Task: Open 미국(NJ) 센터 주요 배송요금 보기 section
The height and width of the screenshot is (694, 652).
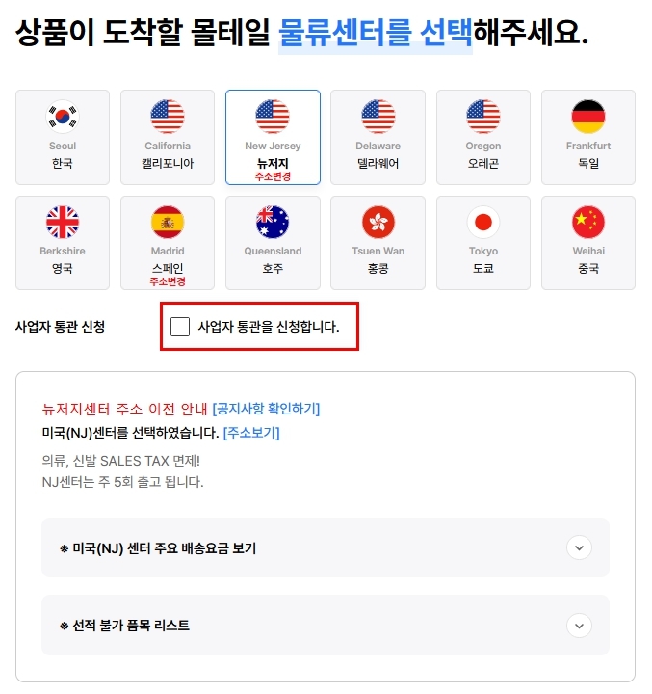Action: pos(326,547)
